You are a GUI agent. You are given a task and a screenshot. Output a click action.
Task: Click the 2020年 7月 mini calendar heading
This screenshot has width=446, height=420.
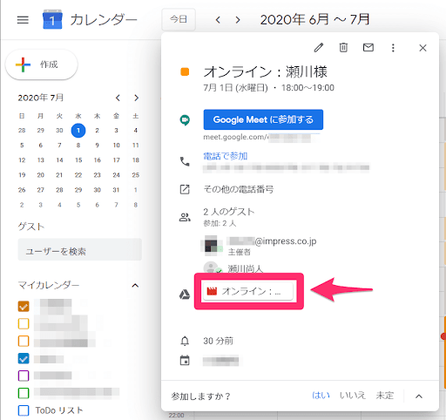pyautogui.click(x=41, y=98)
